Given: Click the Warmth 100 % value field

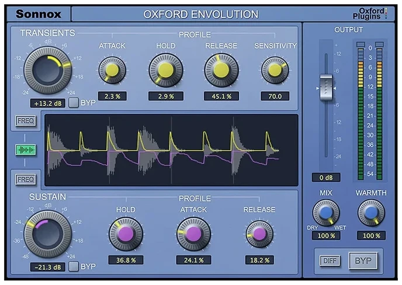Looking at the screenshot, I should coord(371,236).
